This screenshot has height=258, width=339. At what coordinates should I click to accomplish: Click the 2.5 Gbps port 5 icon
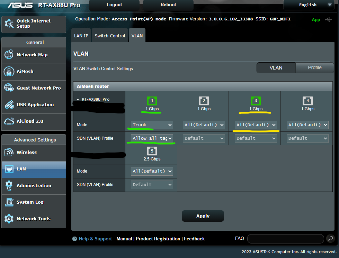tap(152, 151)
